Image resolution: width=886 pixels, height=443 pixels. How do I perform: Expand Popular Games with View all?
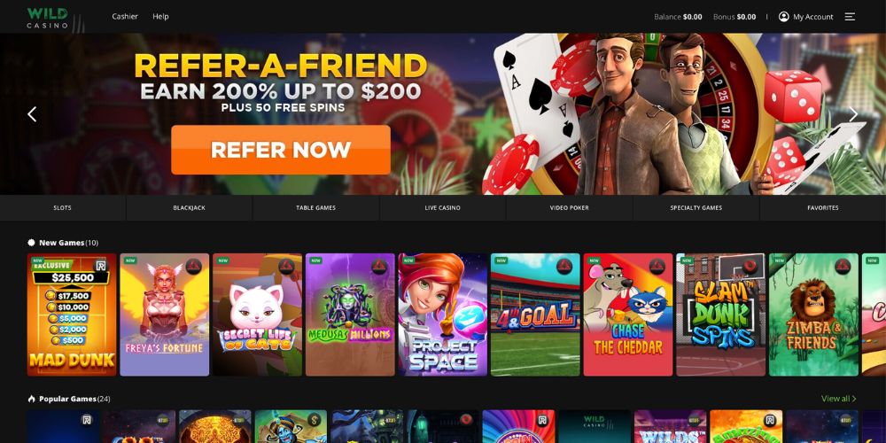[838, 399]
